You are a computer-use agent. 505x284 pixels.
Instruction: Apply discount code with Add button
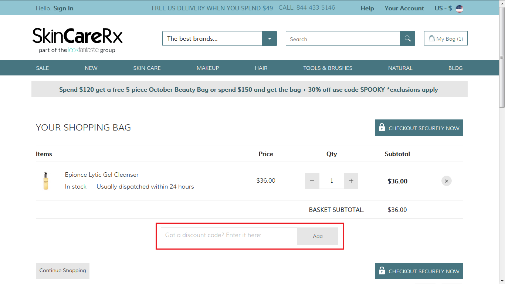tap(318, 236)
